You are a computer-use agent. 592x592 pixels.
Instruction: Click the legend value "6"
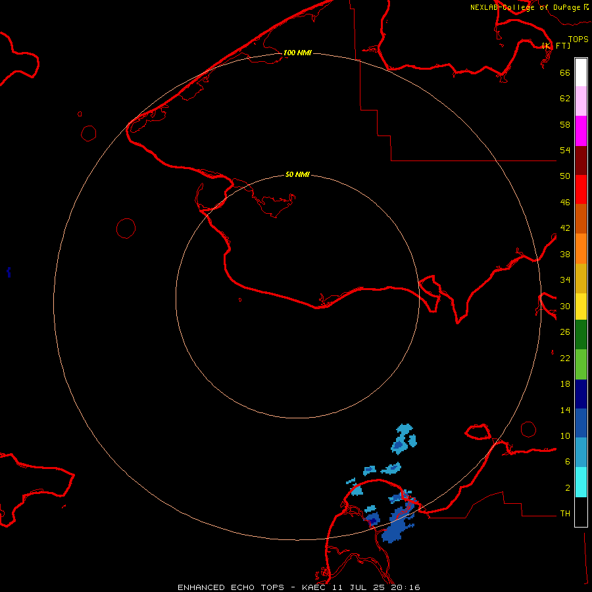567,462
